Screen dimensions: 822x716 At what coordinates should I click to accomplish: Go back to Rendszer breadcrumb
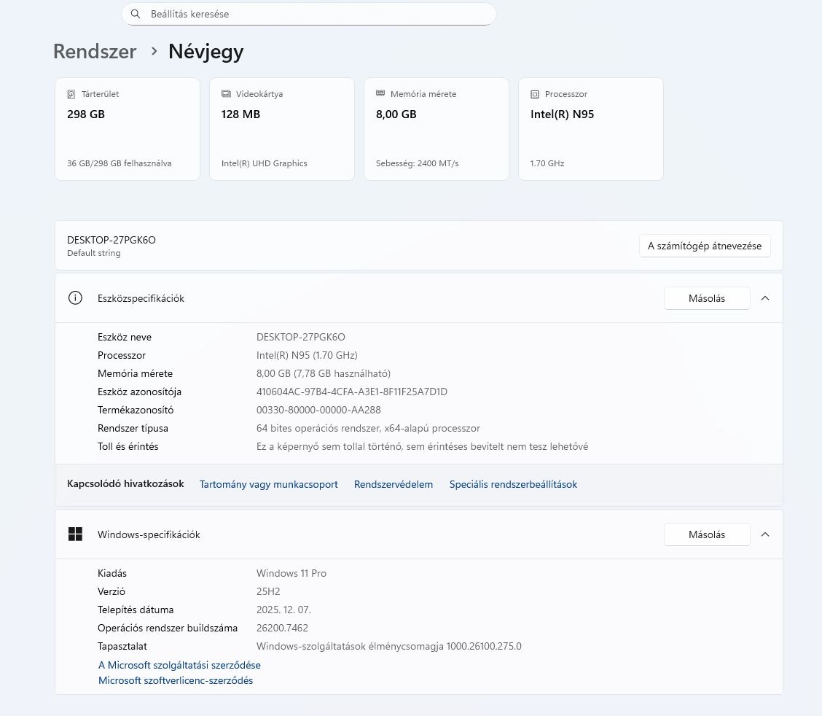pyautogui.click(x=95, y=52)
